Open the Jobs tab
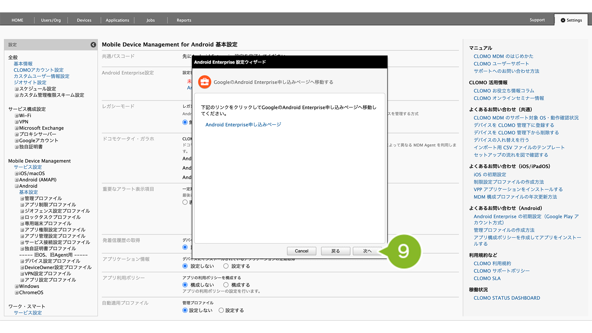Screen dimensions: 592x333 tap(150, 20)
